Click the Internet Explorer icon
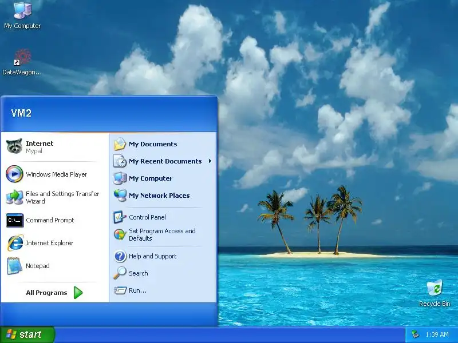 click(15, 242)
